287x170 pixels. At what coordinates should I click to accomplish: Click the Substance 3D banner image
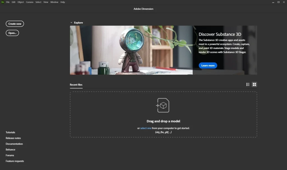(x=131, y=50)
